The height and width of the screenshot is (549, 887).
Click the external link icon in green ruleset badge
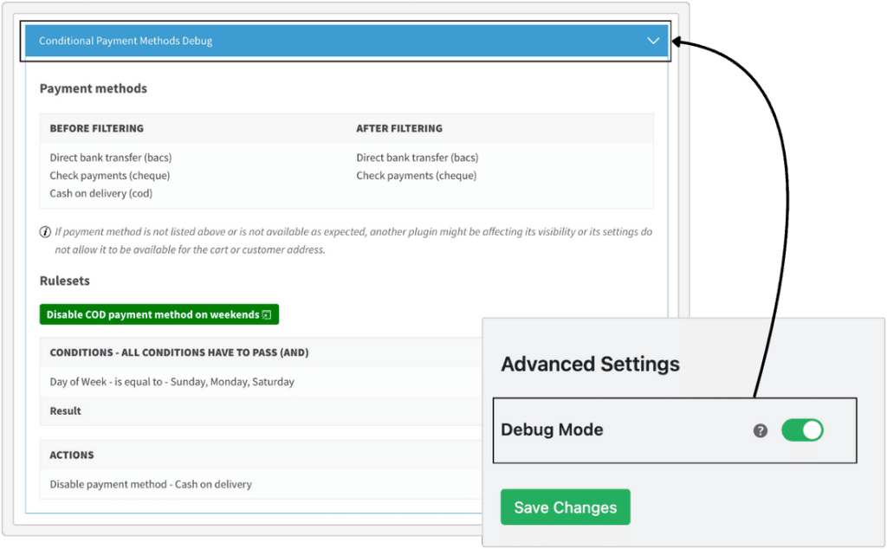(267, 315)
